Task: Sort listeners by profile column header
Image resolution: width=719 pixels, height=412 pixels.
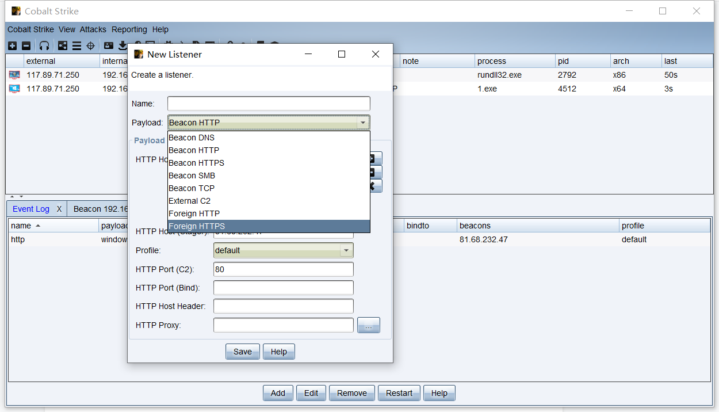Action: pos(665,226)
